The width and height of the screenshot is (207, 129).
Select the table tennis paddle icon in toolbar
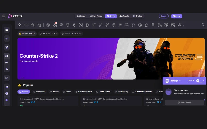(x=133, y=25)
